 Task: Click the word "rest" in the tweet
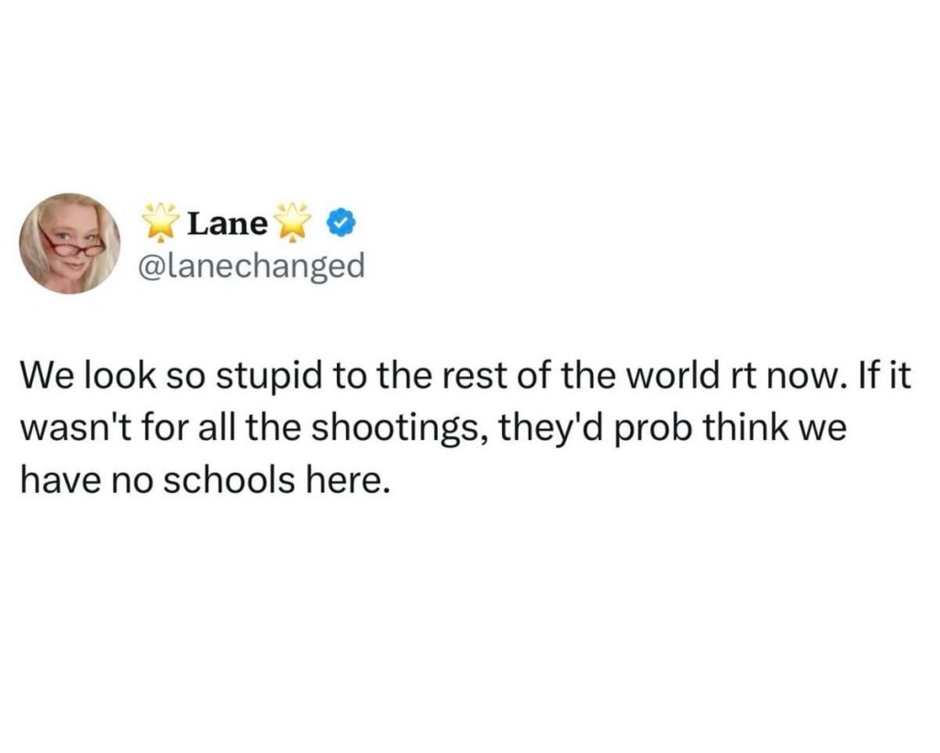tap(450, 376)
